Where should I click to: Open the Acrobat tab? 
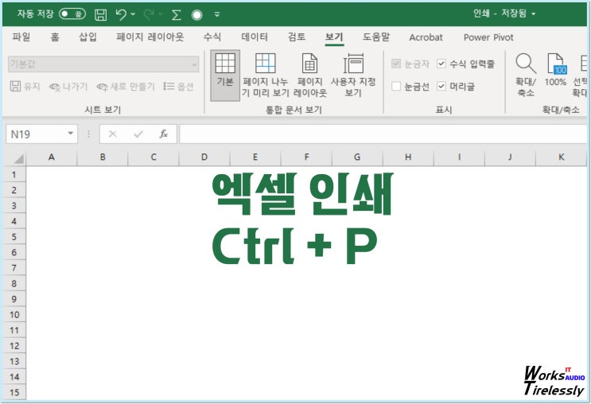coord(426,37)
